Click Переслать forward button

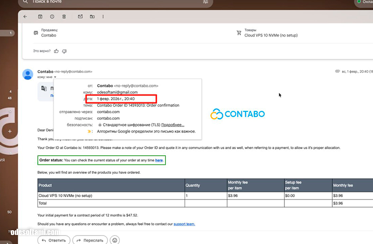tap(90, 240)
